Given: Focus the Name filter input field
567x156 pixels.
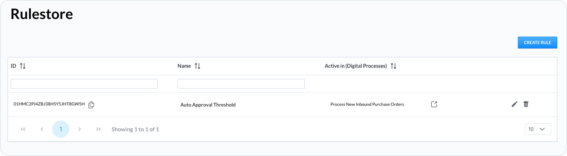Looking at the screenshot, I should (241, 84).
